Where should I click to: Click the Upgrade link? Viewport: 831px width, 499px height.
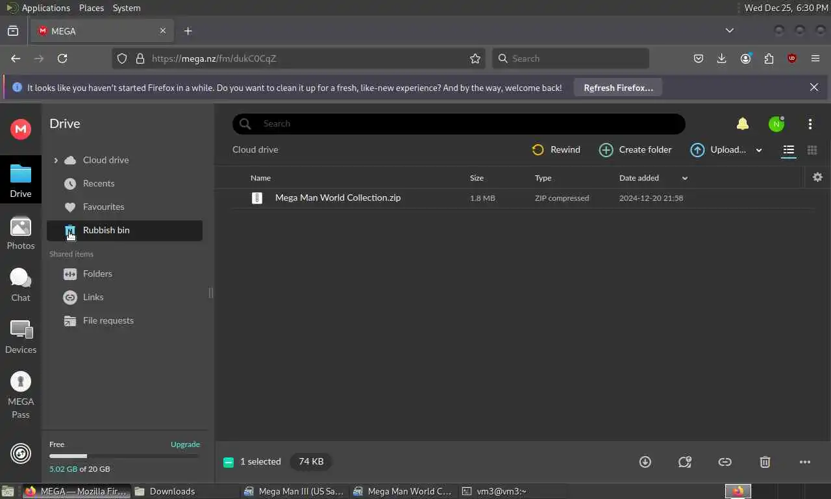coord(185,444)
